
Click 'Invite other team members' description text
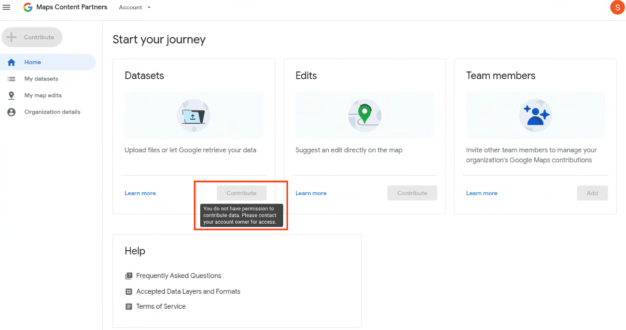pyautogui.click(x=532, y=155)
